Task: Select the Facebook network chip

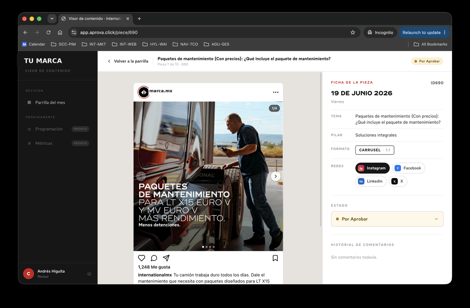Action: 408,168
